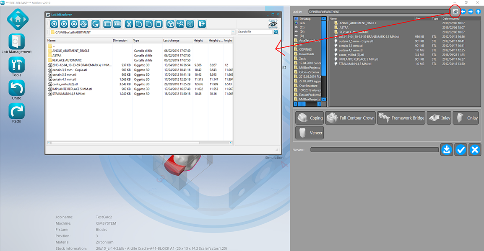Screen dimensions: 484x251
Task: Click the wireframe cube icon
Action: [190, 24]
